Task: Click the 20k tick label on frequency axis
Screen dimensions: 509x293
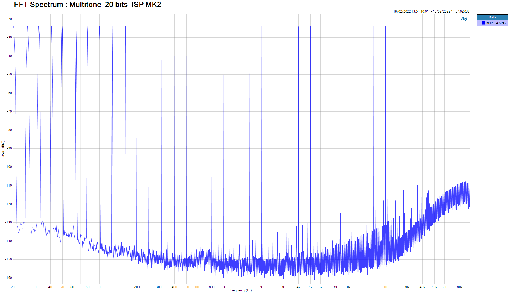Action: [x=385, y=287]
